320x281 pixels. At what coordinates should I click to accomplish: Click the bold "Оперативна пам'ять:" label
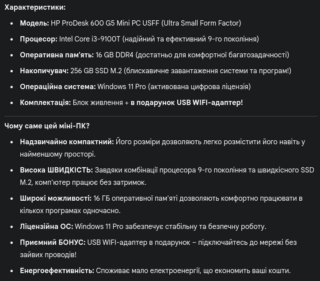tap(57, 55)
